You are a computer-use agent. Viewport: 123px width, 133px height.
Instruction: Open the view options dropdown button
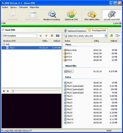[118, 36]
